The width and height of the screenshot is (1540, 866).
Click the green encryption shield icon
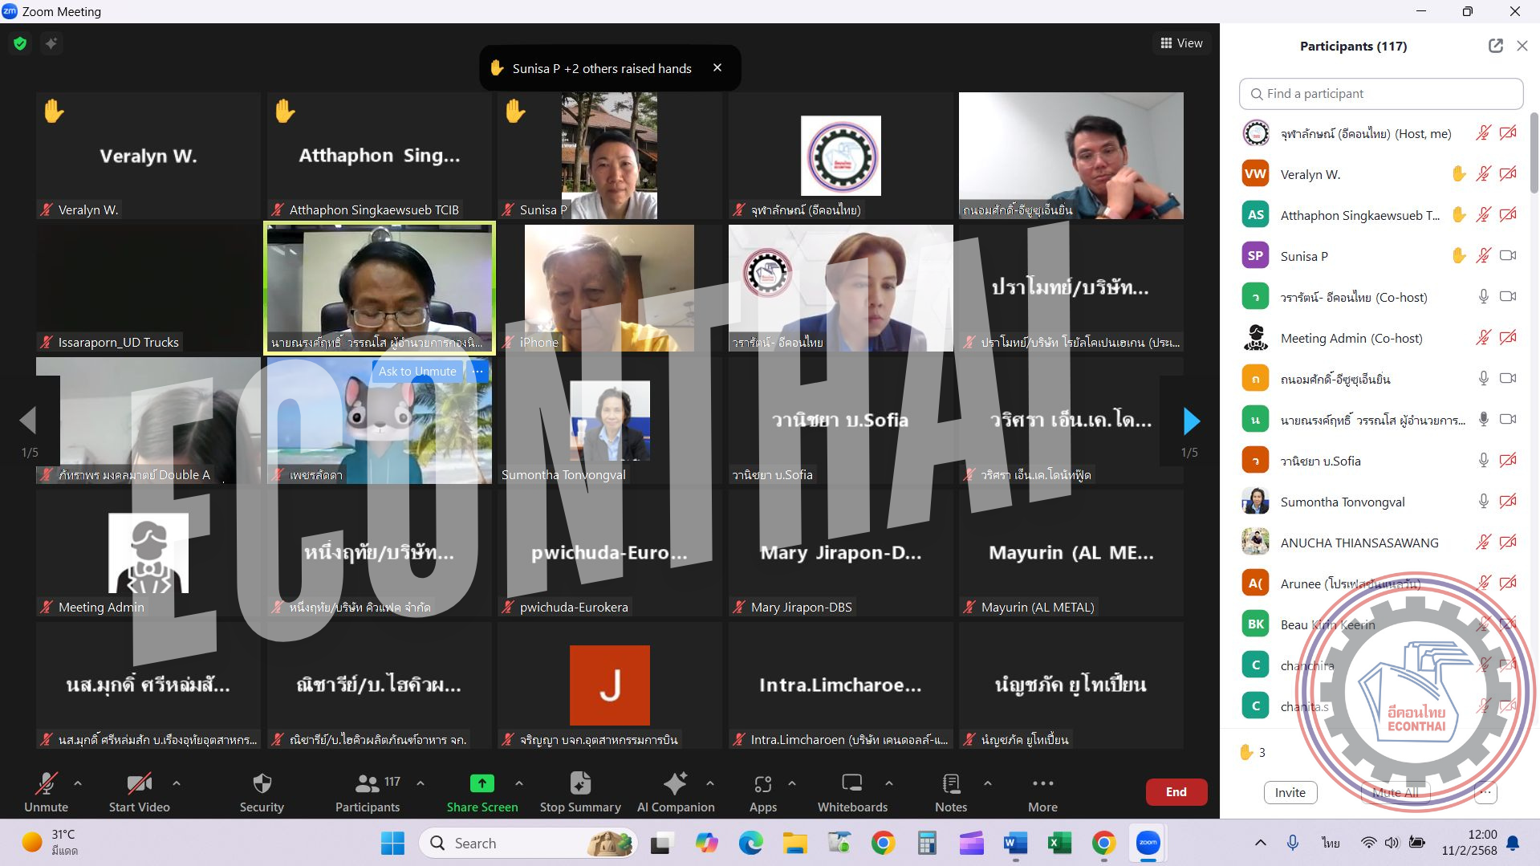[20, 43]
